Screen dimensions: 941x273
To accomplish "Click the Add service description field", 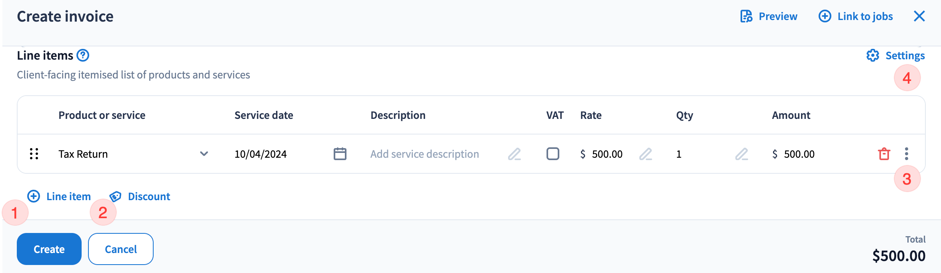I will [424, 154].
